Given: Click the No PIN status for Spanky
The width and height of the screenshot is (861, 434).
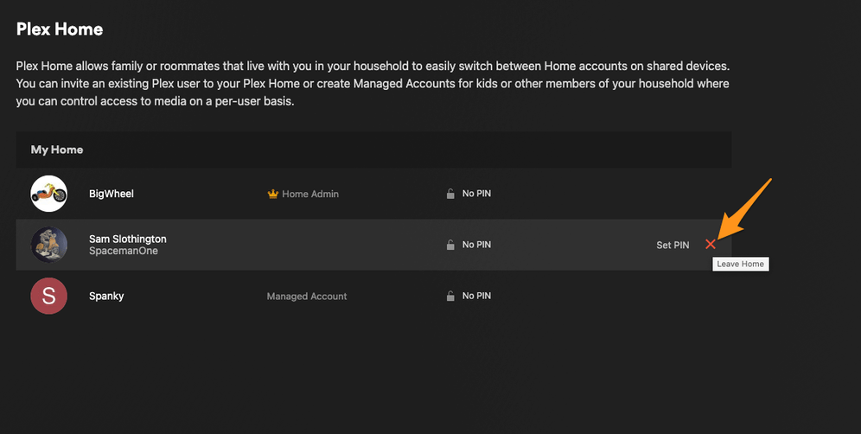Looking at the screenshot, I should [476, 296].
